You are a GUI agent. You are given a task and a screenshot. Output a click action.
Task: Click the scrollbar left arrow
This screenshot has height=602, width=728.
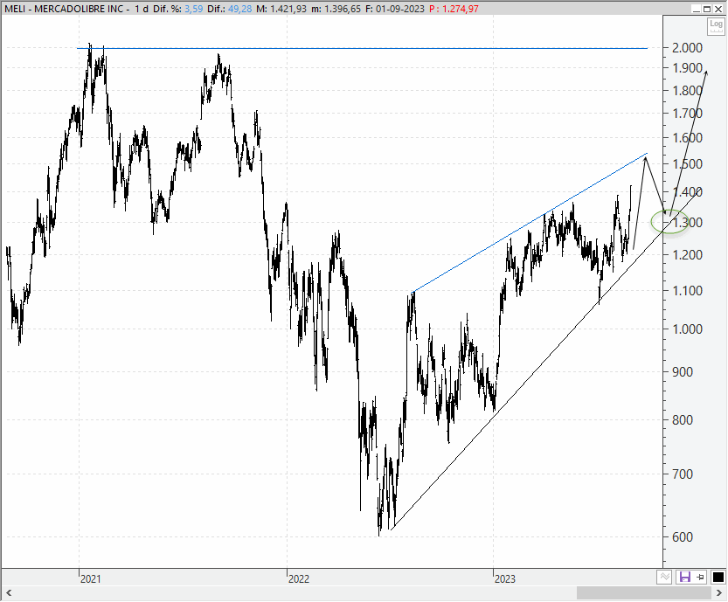click(x=9, y=592)
